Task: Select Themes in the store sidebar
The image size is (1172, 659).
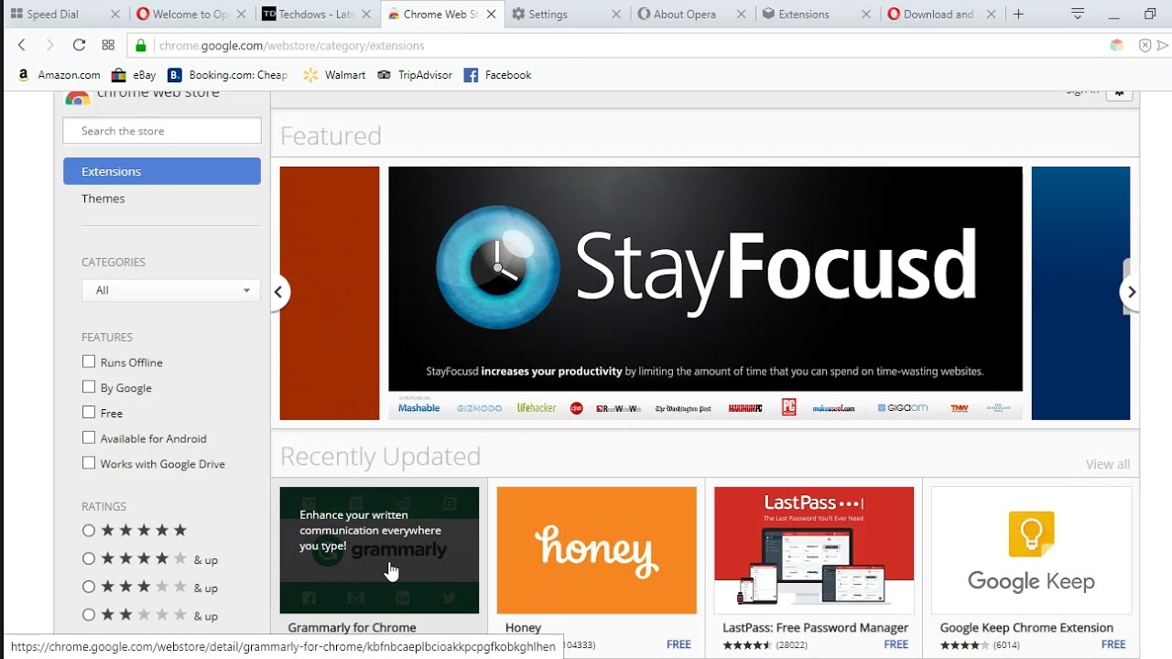Action: (103, 199)
